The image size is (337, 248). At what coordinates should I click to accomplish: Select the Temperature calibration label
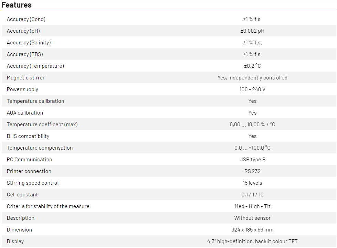(35, 101)
